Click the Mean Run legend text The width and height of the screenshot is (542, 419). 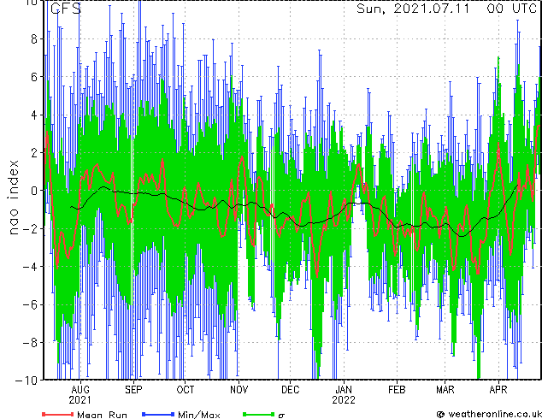pyautogui.click(x=102, y=415)
